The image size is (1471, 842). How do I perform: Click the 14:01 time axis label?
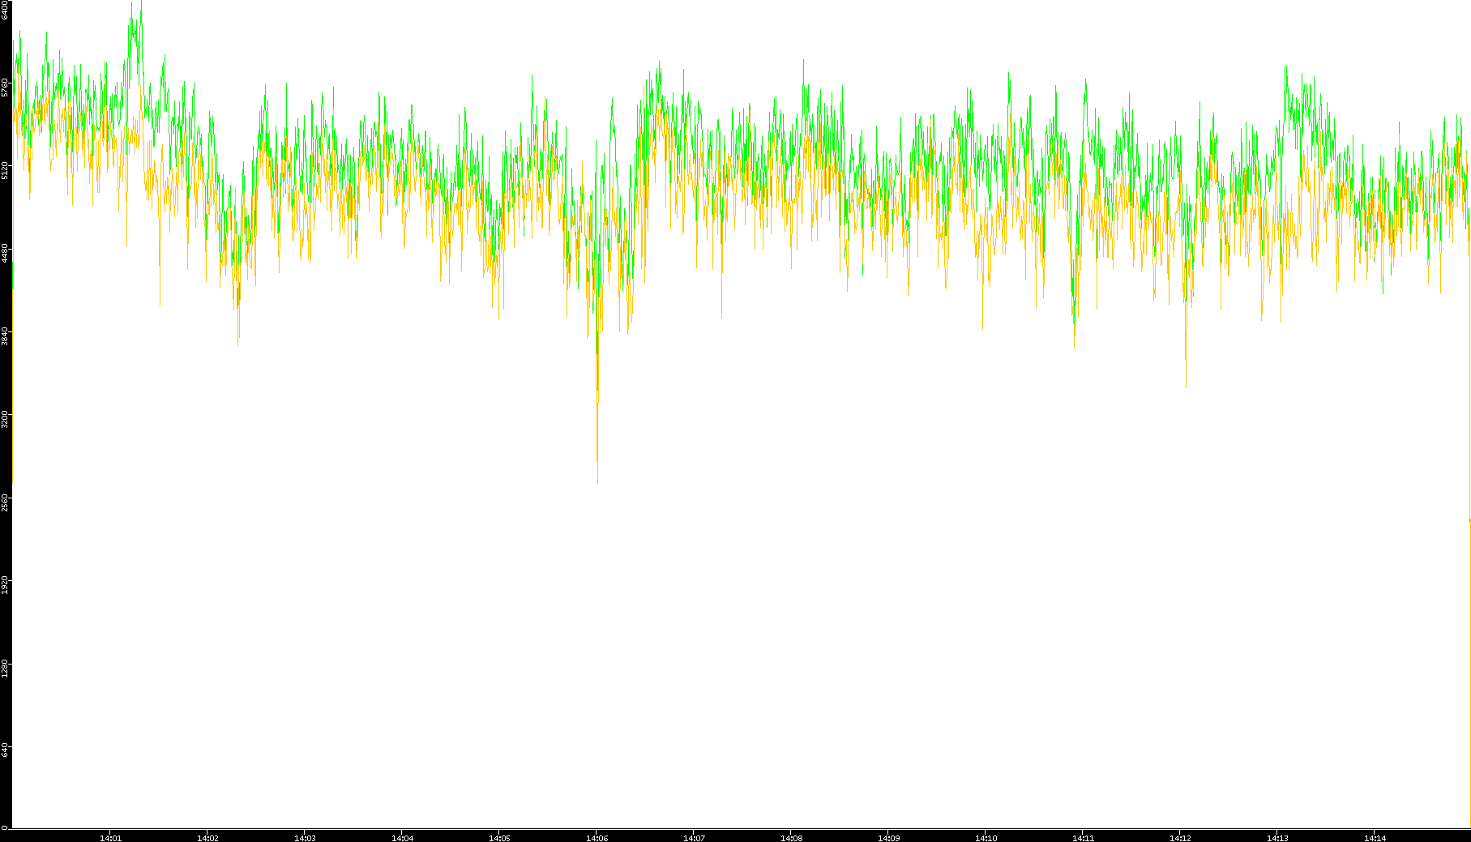click(x=110, y=837)
